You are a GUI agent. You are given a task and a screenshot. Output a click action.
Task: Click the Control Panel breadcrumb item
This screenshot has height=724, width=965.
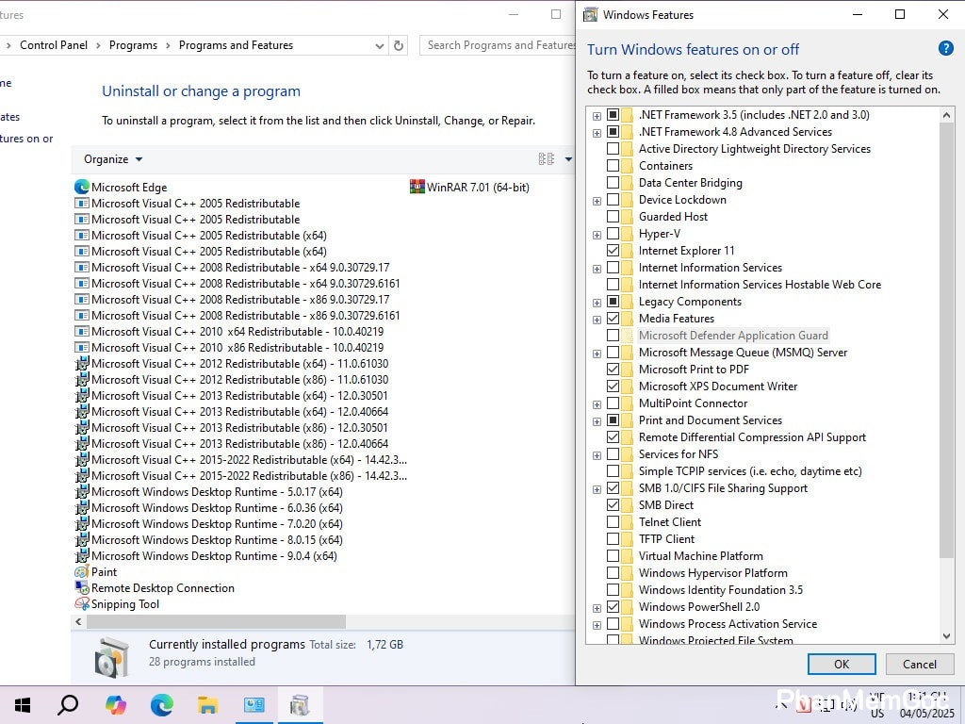[x=54, y=45]
